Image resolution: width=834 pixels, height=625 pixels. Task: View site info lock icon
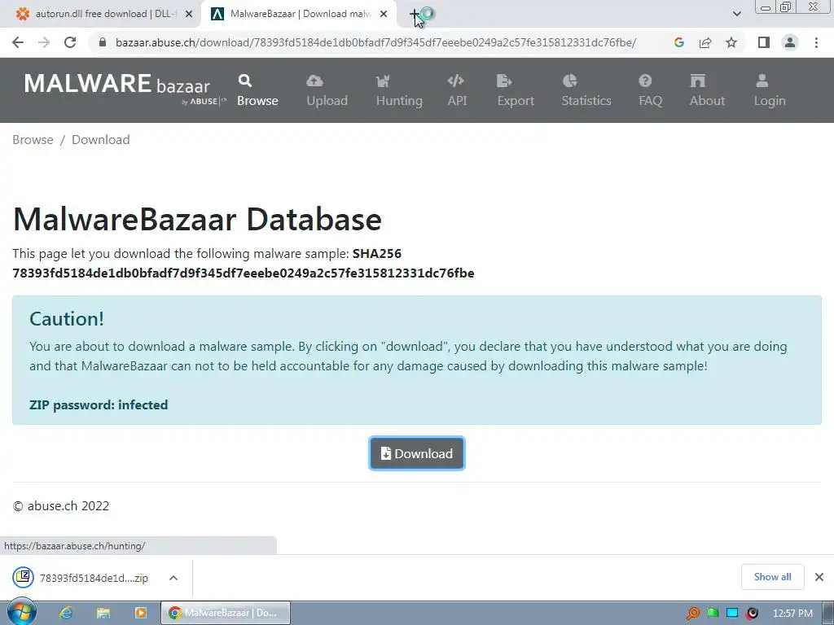tap(103, 42)
